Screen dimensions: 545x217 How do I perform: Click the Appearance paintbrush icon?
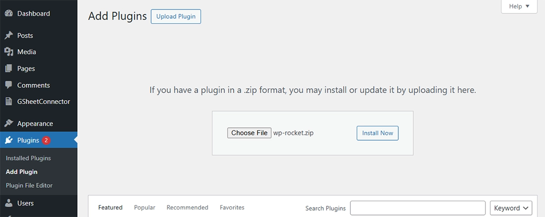[x=9, y=124]
